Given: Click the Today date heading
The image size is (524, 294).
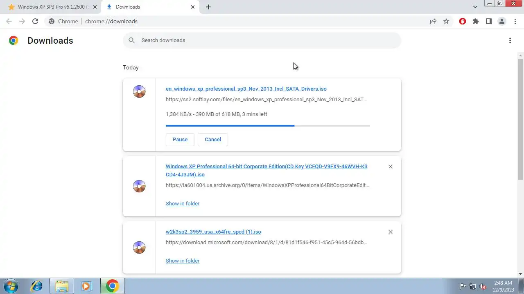Looking at the screenshot, I should point(131,67).
